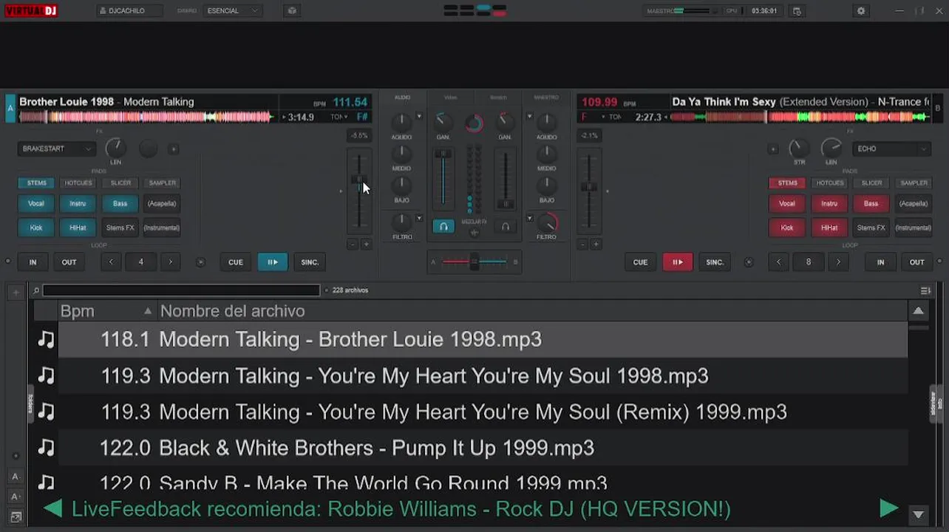This screenshot has height=532, width=949.
Task: Click the deck B pitch plus button
Action: 596,245
